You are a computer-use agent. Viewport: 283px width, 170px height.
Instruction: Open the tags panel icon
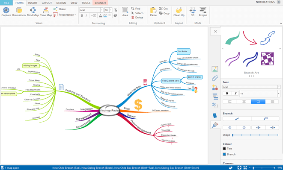215,115
